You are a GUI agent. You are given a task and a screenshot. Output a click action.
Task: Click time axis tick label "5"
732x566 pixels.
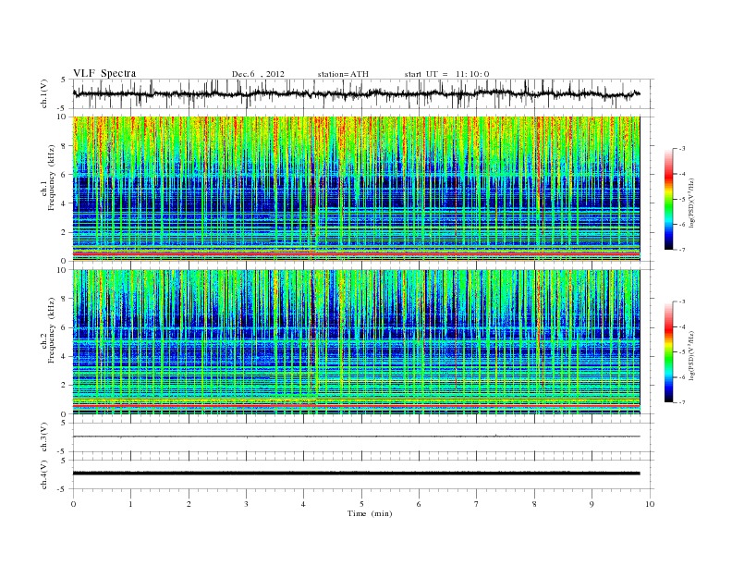361,504
